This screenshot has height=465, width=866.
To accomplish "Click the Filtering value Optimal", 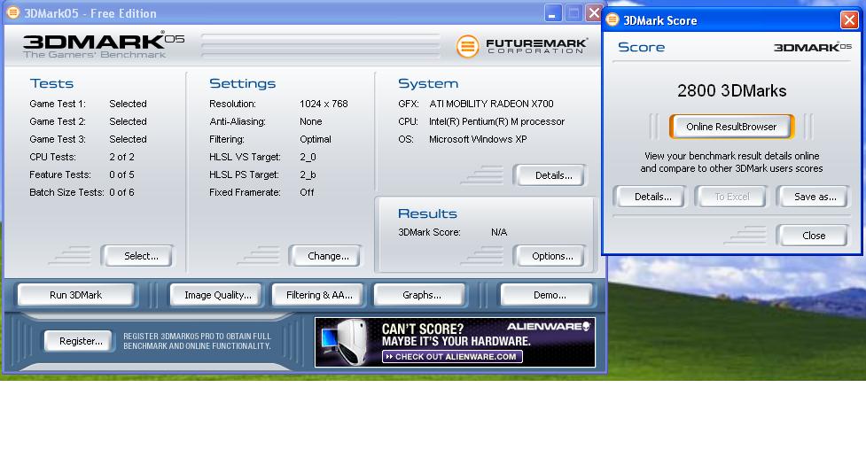I will [316, 139].
